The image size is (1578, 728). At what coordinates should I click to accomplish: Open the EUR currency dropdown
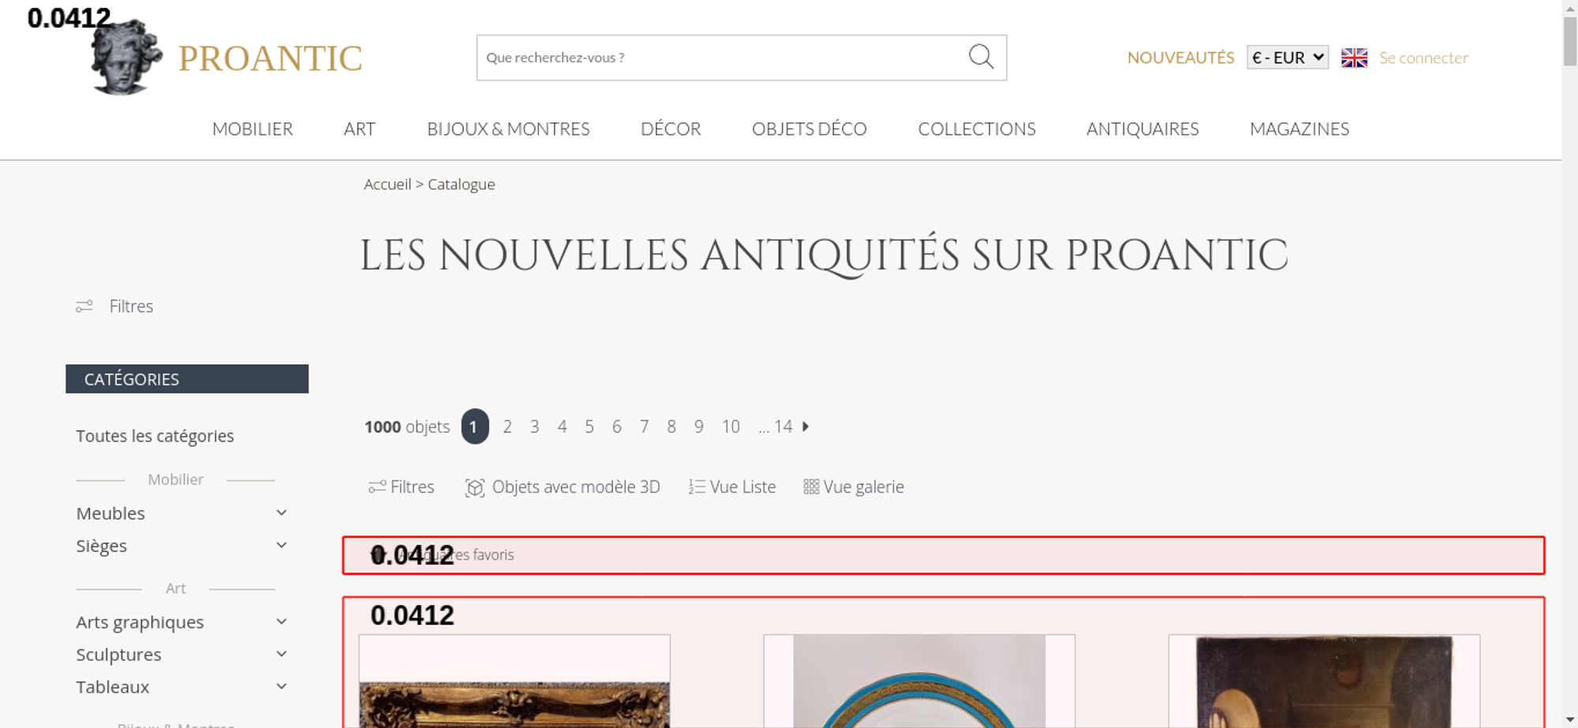[1287, 58]
